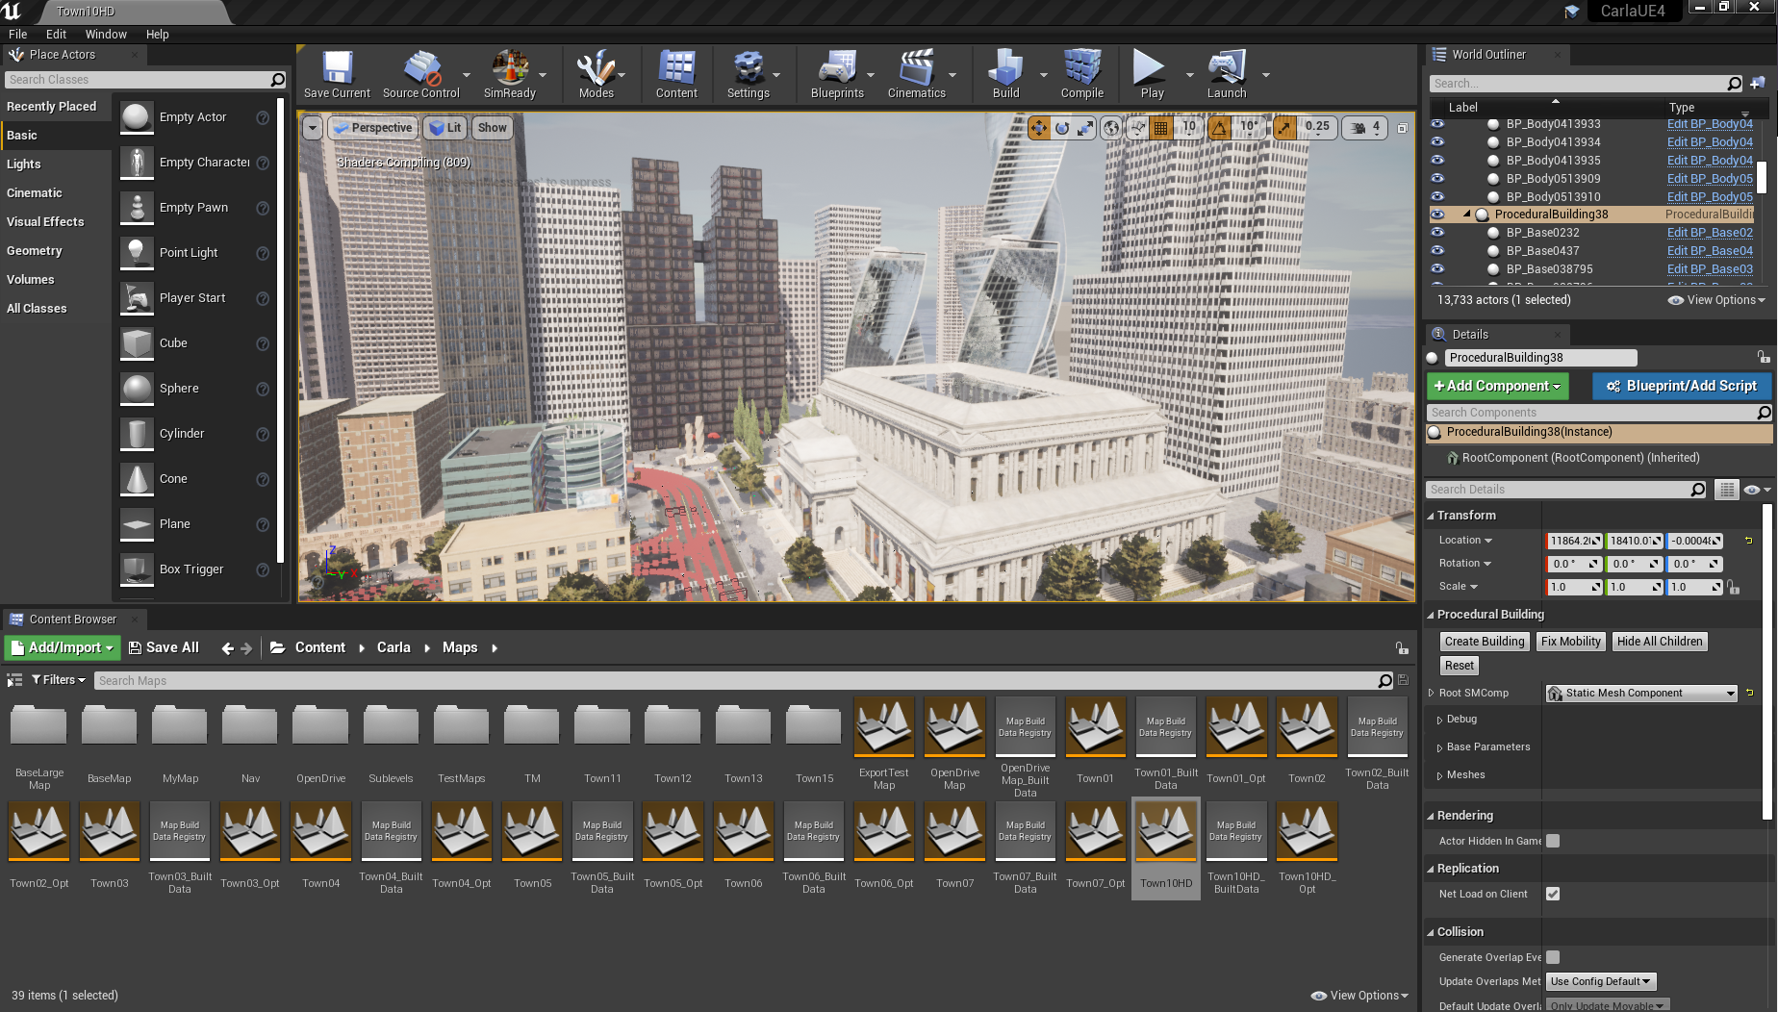This screenshot has width=1778, height=1012.
Task: Toggle visibility of BP_Body0413933
Action: 1437,123
